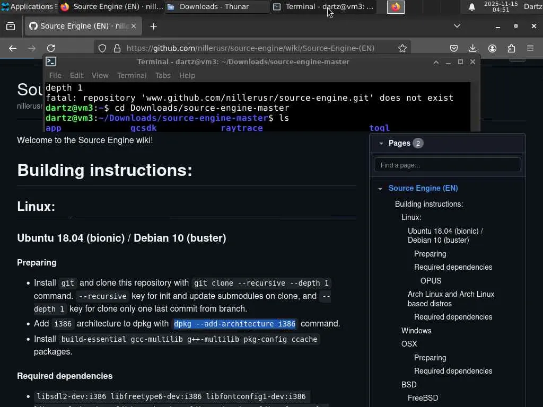Click the Firefox back arrow button
The image size is (543, 407).
(x=13, y=48)
